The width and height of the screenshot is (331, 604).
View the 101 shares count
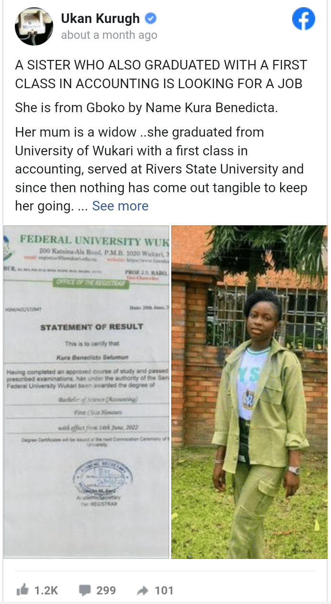click(164, 590)
